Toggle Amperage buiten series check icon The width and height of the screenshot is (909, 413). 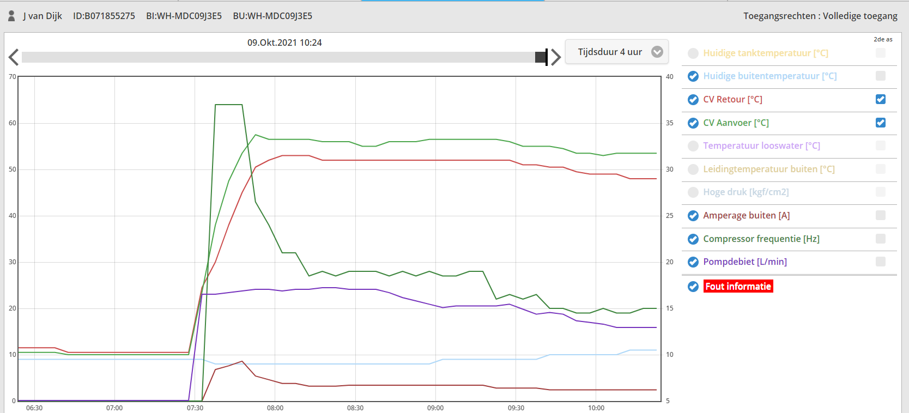coord(693,216)
